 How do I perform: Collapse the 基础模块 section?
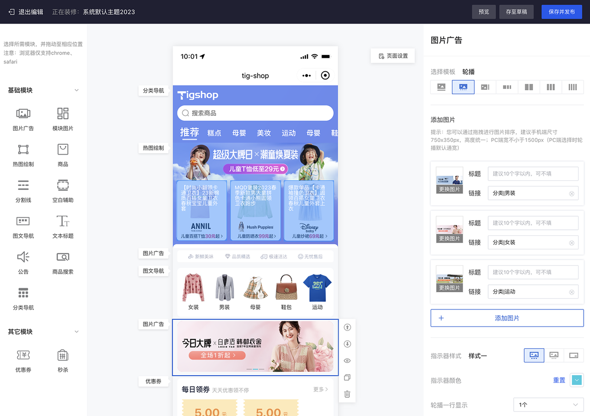click(x=77, y=90)
